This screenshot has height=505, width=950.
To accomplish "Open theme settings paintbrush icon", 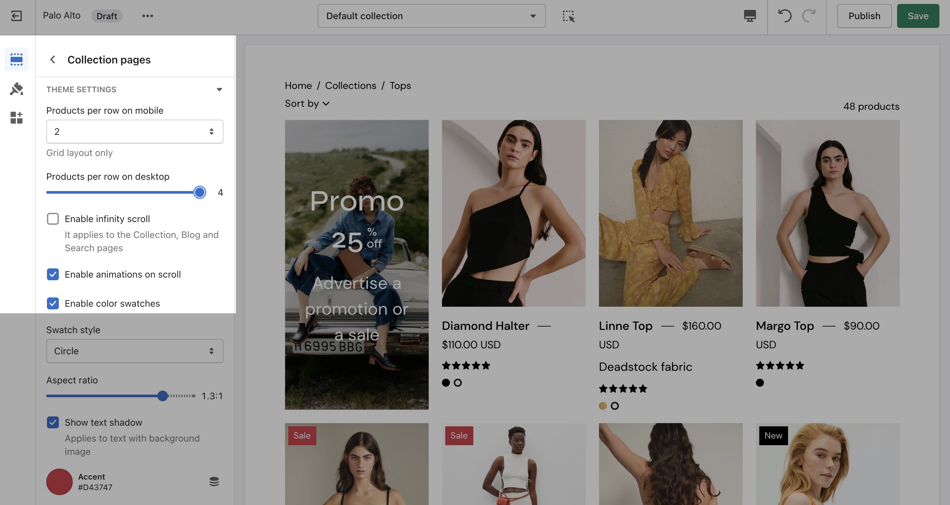I will 17,89.
